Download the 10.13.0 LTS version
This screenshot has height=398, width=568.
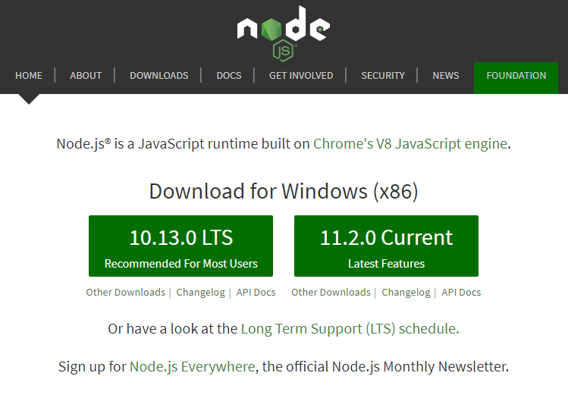point(180,246)
